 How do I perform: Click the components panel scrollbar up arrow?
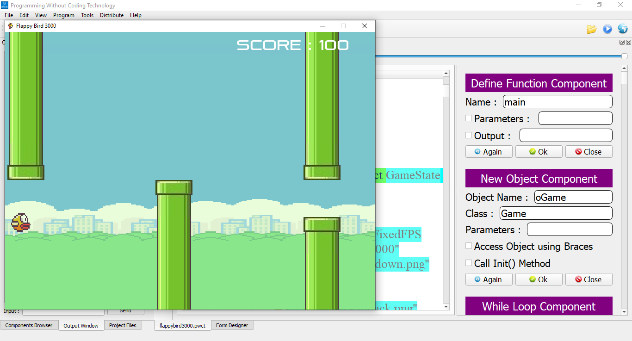click(x=624, y=68)
